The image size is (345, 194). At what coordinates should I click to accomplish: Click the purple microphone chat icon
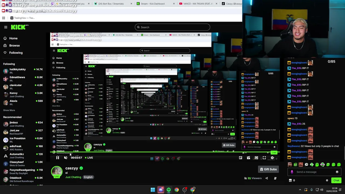pyautogui.click(x=292, y=172)
